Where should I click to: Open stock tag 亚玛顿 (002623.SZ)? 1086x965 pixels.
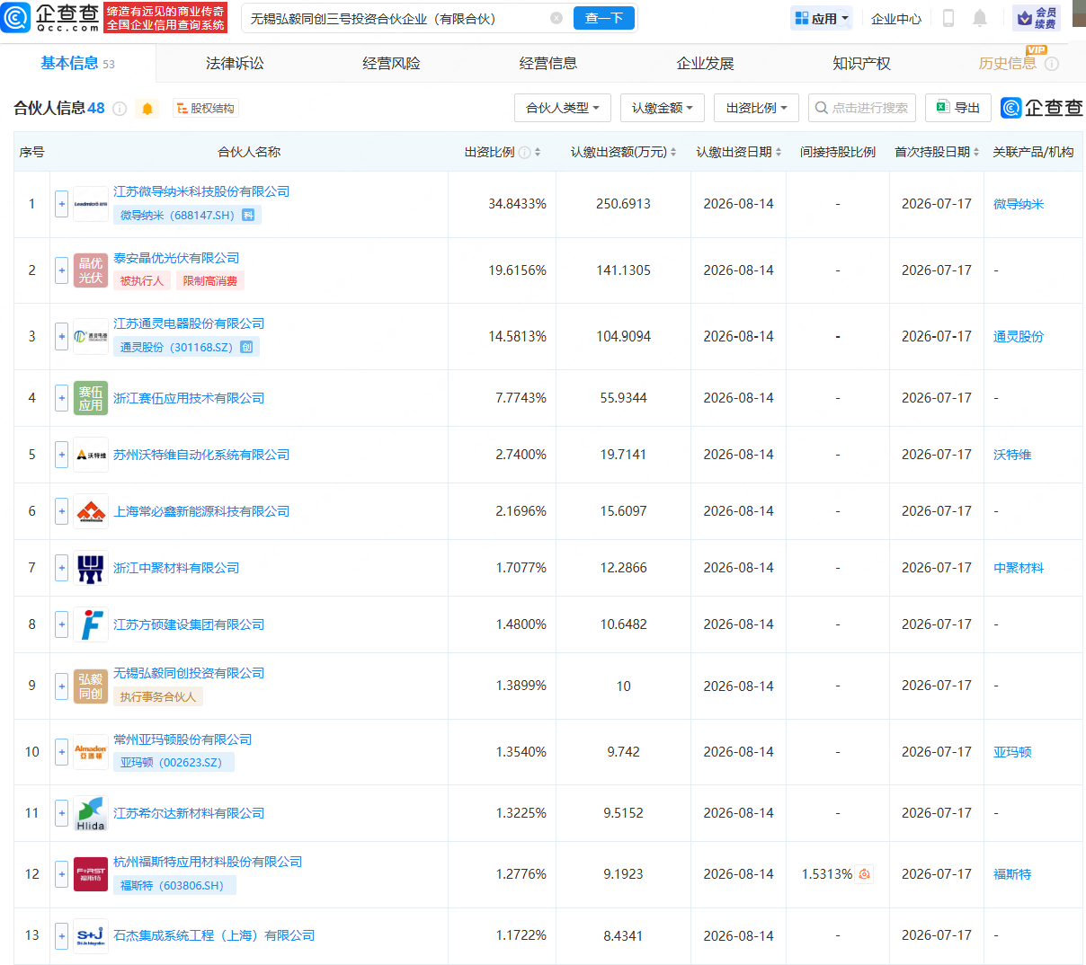point(174,763)
